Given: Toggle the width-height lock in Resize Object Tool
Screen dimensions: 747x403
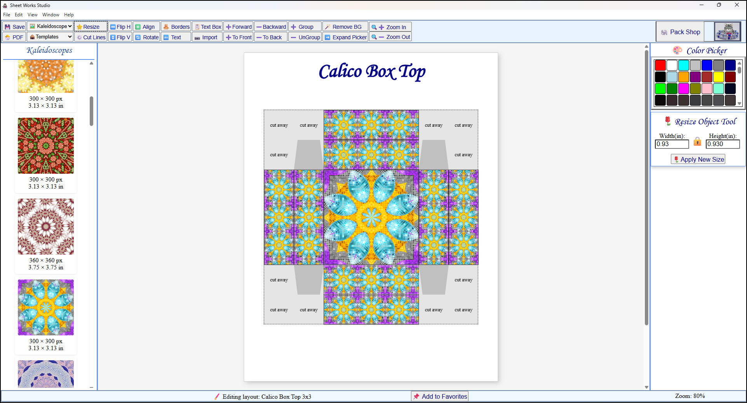Looking at the screenshot, I should coord(697,142).
